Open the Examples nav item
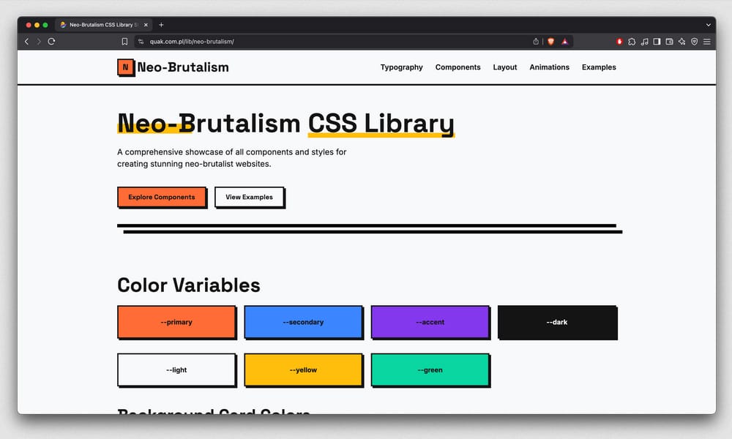This screenshot has width=732, height=439. (599, 67)
